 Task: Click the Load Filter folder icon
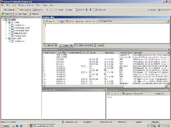[57, 21]
